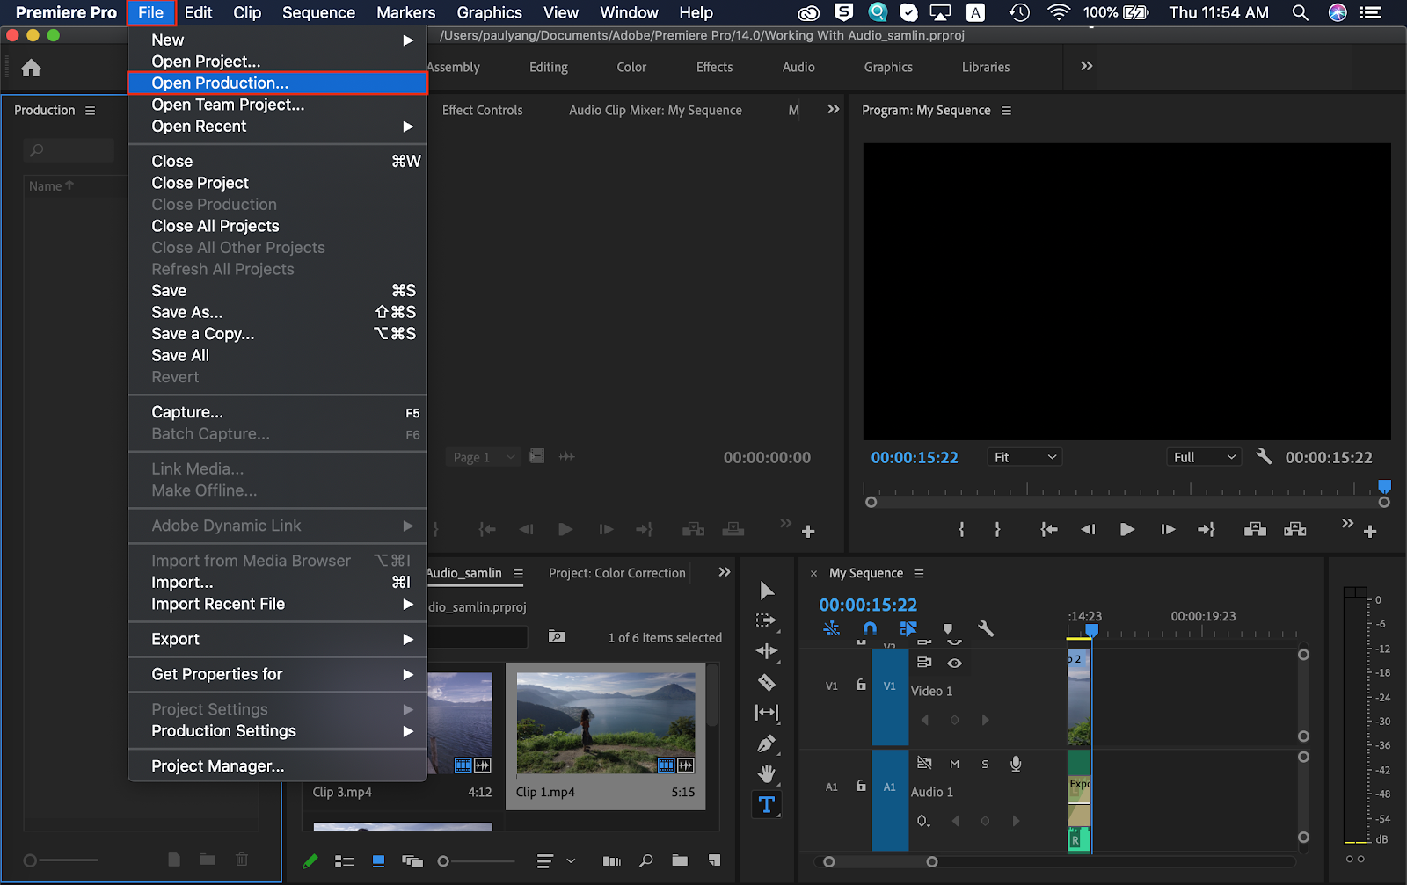This screenshot has height=885, width=1407.
Task: Toggle A1 track lock
Action: click(861, 786)
